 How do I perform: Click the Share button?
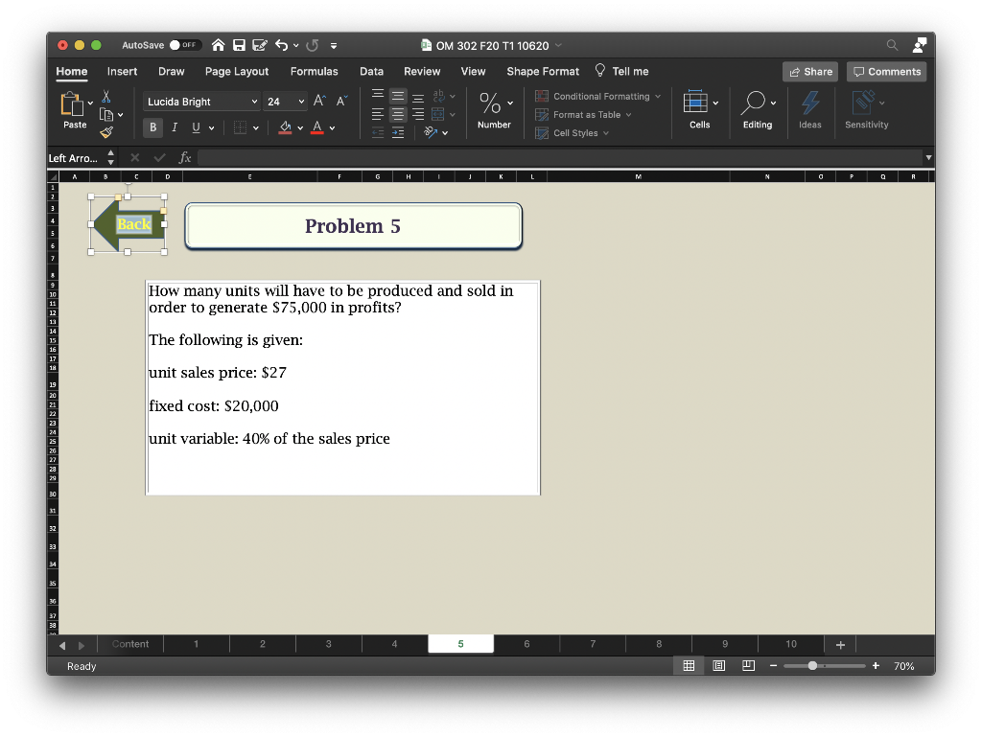pyautogui.click(x=810, y=72)
